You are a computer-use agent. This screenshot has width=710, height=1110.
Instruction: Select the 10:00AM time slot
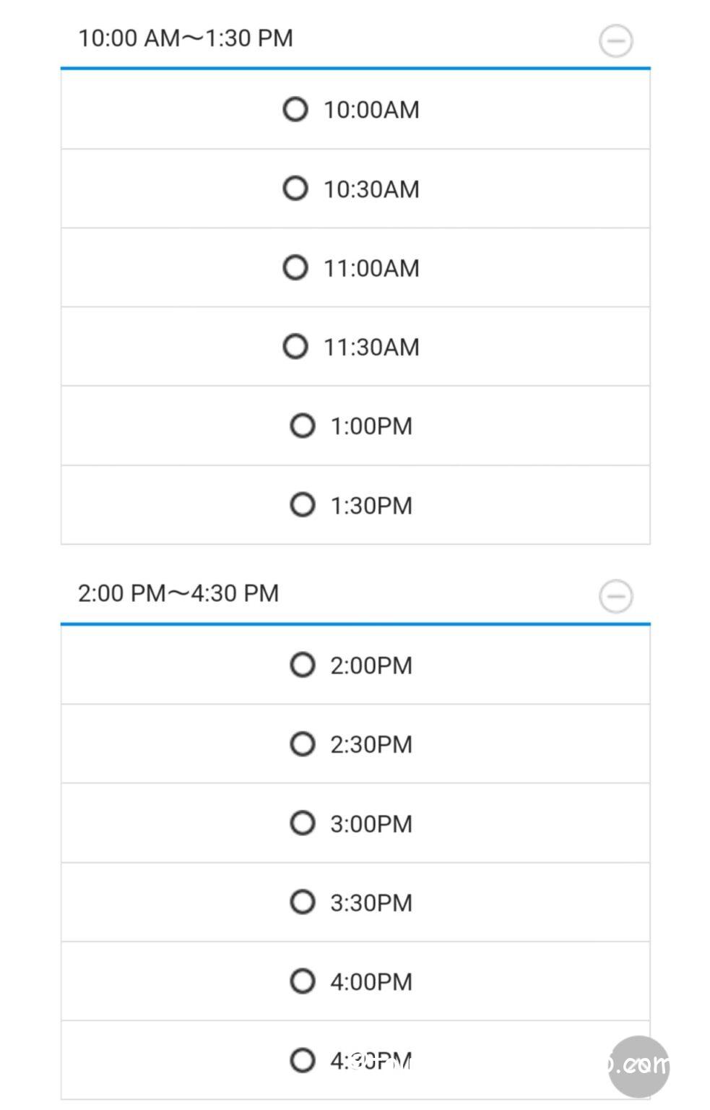coord(295,110)
